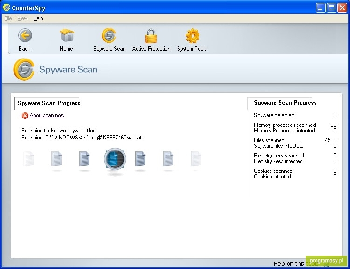Click the 'Registry keys infected:' label
Viewport: 350px width, 269px height.
[x=279, y=161]
